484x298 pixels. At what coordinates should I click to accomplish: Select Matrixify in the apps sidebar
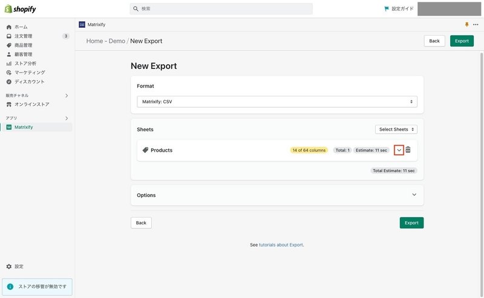pyautogui.click(x=24, y=127)
